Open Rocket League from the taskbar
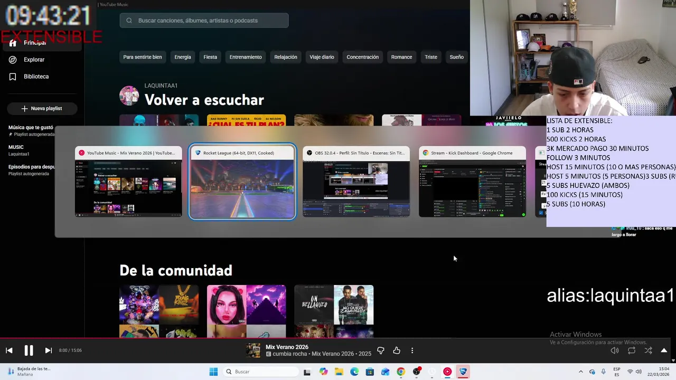 point(463,372)
